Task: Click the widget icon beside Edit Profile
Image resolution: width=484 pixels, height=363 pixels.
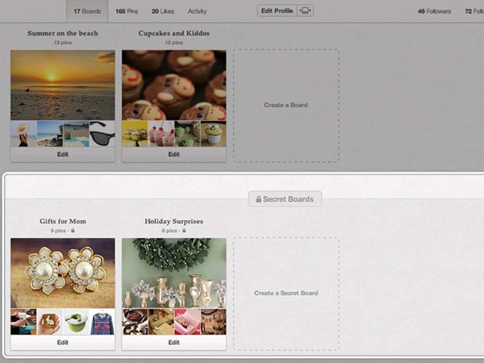Action: tap(306, 11)
